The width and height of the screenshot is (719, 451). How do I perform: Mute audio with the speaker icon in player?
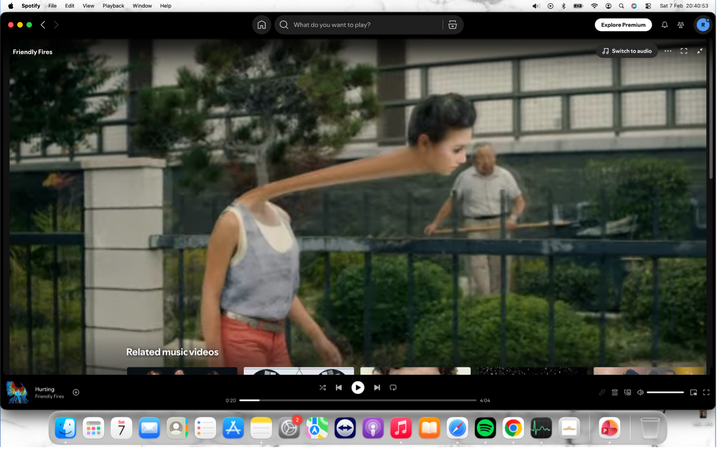[641, 392]
